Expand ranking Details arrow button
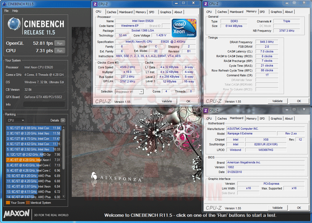The image size is (312, 223). tap(63, 120)
